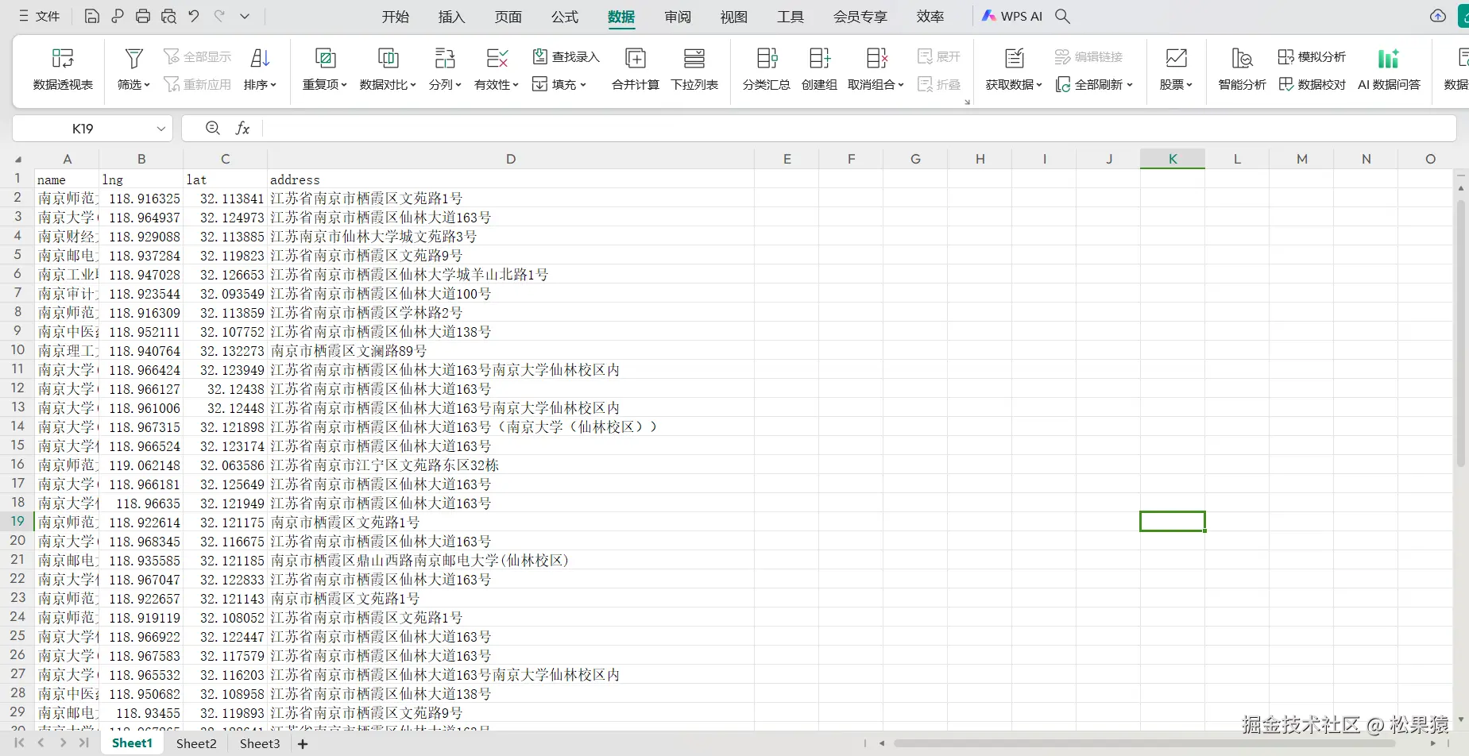This screenshot has height=756, width=1469.
Task: Click the 重复项 duplicates icon
Action: 325,58
